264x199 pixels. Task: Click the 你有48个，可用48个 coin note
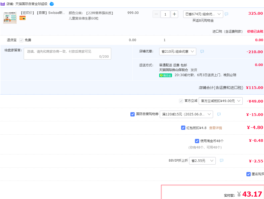205,147
